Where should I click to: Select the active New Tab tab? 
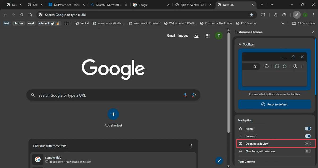tap(235, 5)
